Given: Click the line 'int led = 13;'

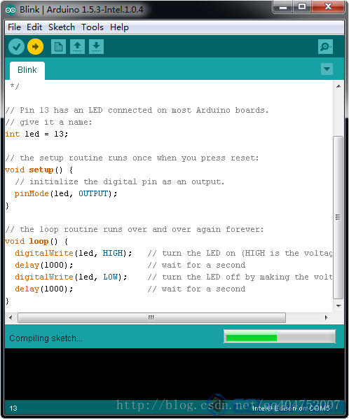Looking at the screenshot, I should pyautogui.click(x=36, y=134).
